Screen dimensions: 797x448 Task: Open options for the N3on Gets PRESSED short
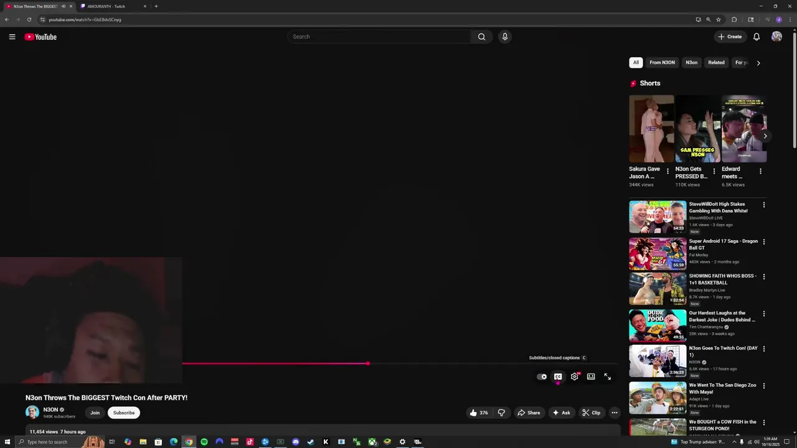click(x=714, y=171)
